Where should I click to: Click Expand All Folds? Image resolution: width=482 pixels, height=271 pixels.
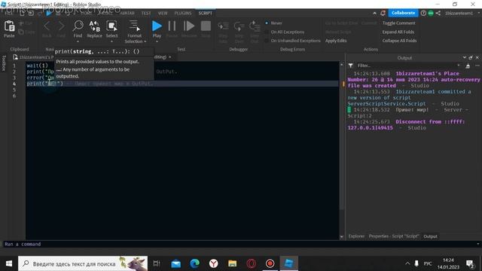398,32
